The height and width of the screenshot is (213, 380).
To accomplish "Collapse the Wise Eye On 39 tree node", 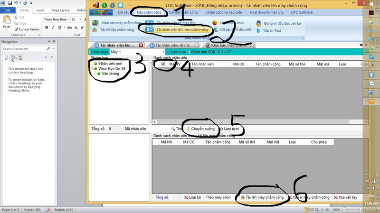I will click(x=92, y=69).
